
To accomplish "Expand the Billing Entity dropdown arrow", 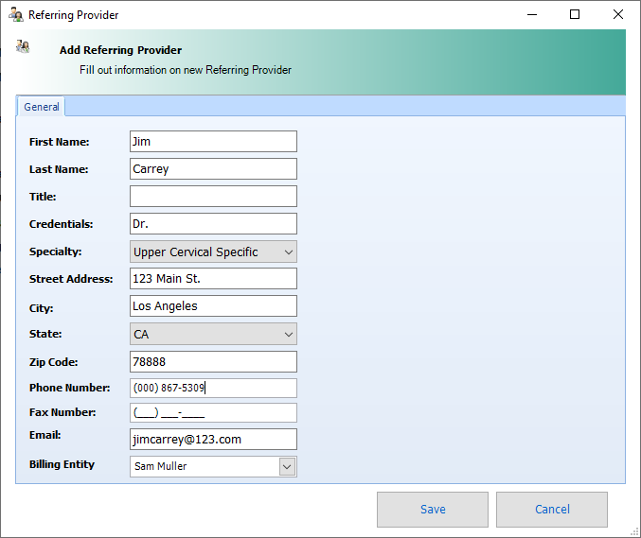I will 287,466.
